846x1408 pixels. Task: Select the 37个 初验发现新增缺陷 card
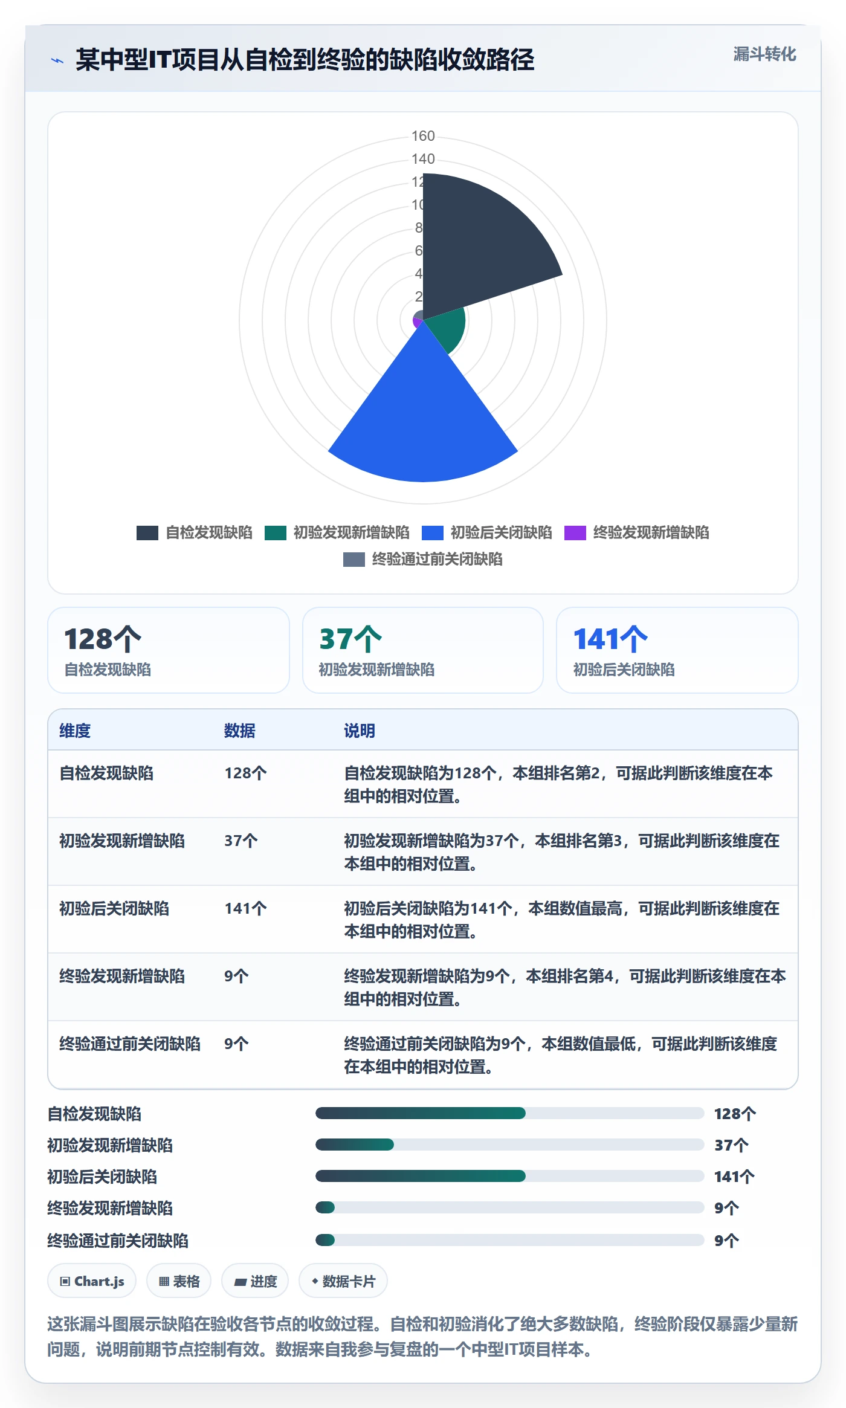423,650
